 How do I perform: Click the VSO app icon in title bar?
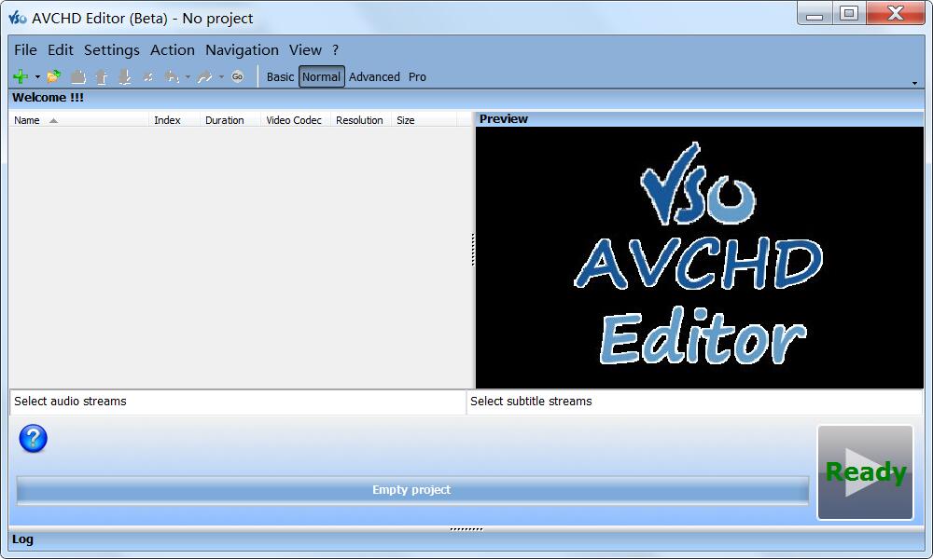17,18
